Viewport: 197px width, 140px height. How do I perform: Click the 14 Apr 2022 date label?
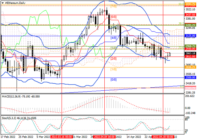pyautogui.click(x=134, y=137)
